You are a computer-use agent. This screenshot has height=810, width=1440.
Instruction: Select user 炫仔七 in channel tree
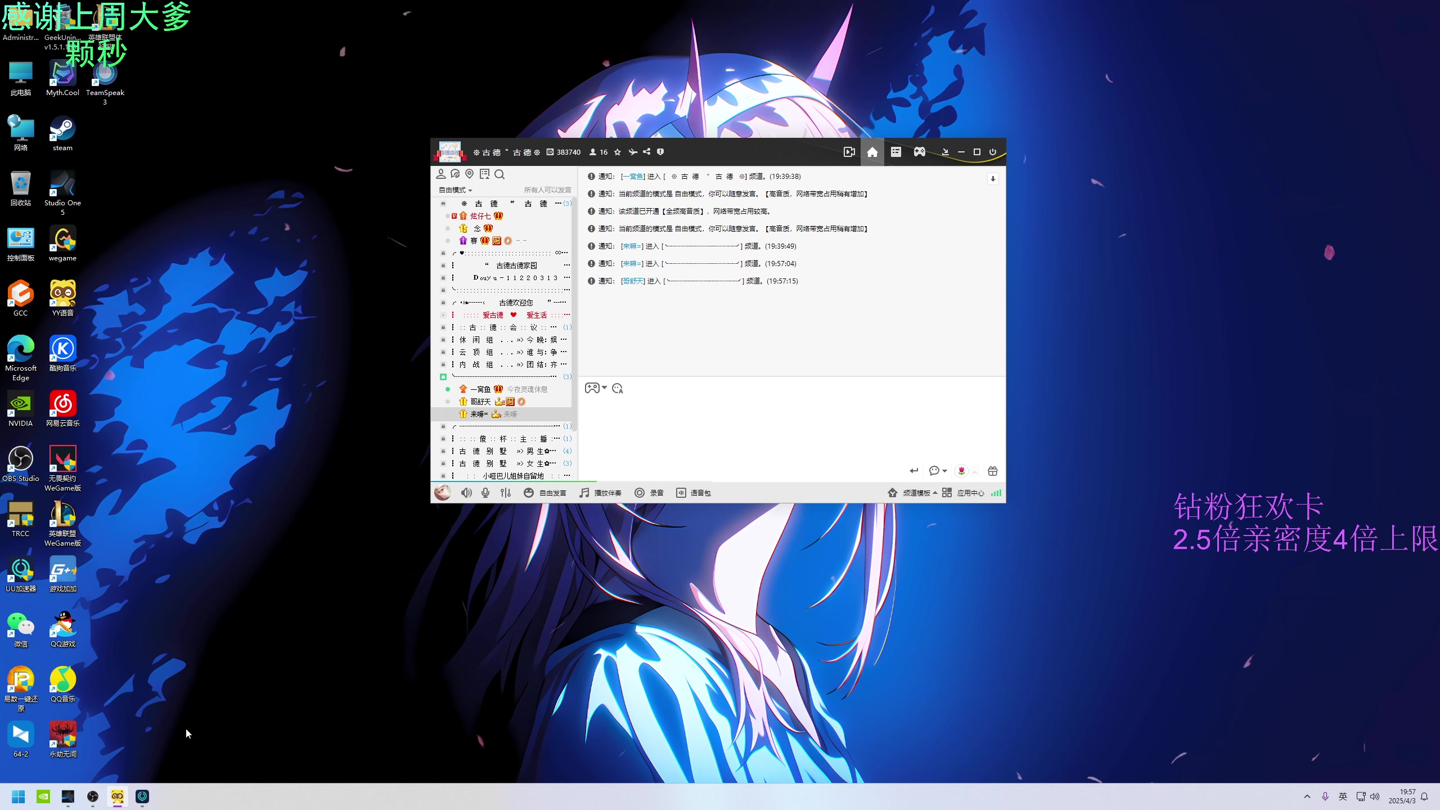(480, 216)
